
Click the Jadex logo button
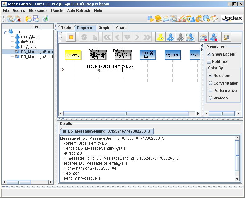[232, 18]
